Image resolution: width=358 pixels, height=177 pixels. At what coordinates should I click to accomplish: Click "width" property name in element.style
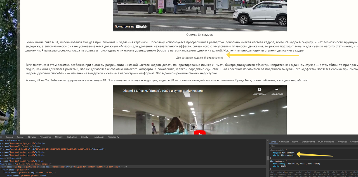click(276, 155)
